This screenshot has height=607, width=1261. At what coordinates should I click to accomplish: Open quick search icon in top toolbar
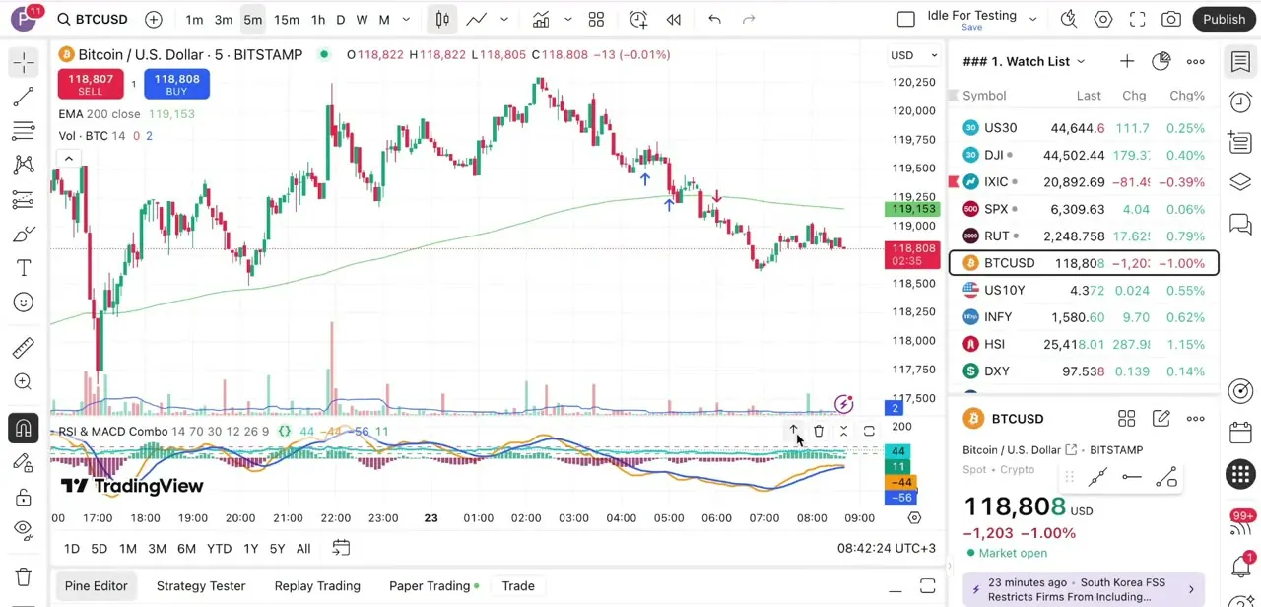[x=1069, y=19]
